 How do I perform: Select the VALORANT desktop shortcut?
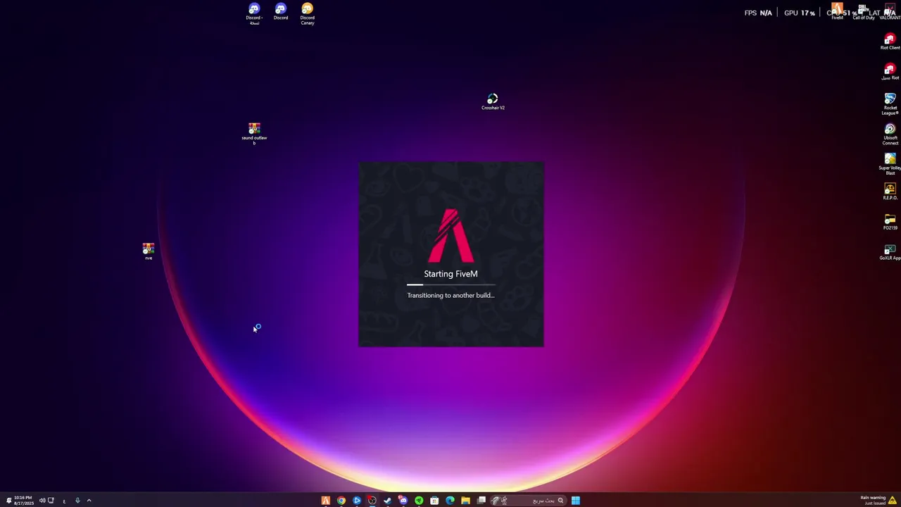[890, 11]
